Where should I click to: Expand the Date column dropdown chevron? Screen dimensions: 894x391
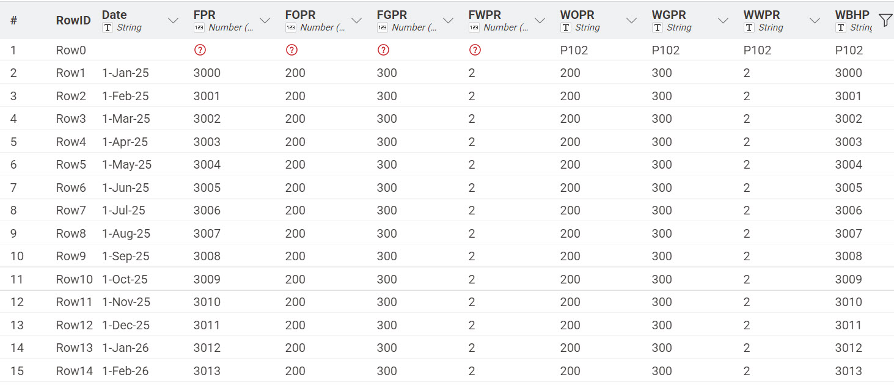tap(174, 21)
